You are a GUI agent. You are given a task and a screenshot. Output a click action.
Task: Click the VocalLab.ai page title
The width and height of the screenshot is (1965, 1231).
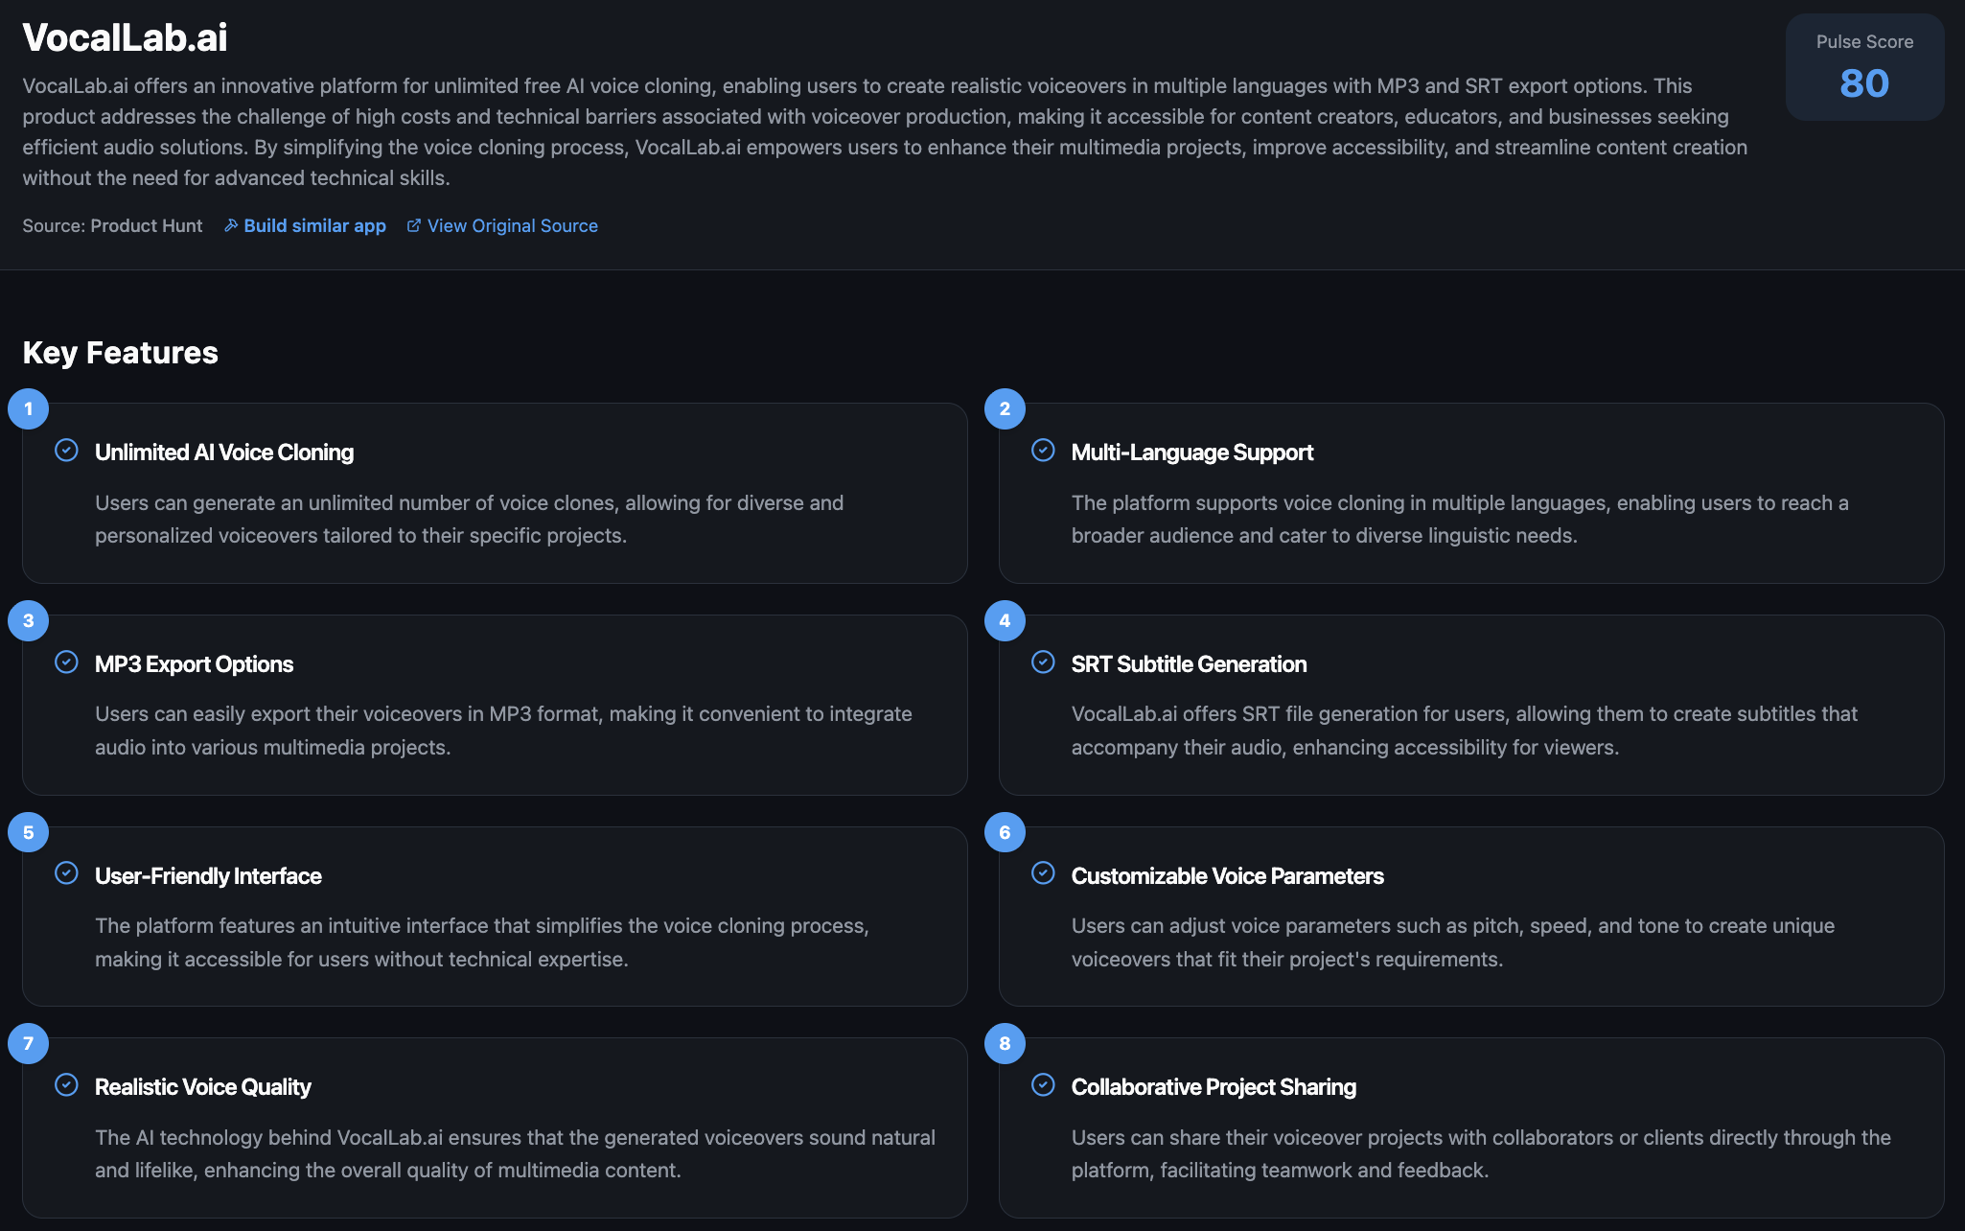[126, 37]
